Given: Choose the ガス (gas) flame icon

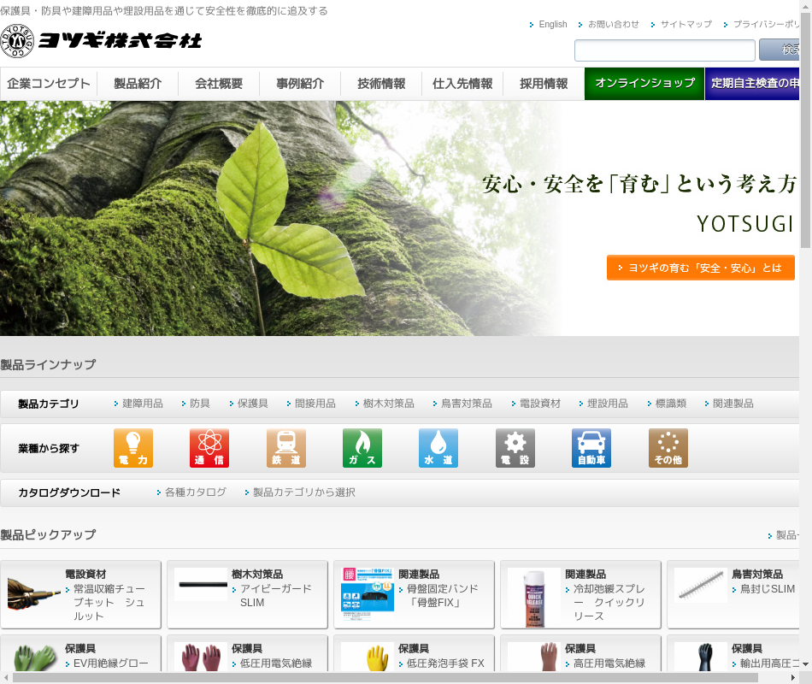Looking at the screenshot, I should 362,448.
